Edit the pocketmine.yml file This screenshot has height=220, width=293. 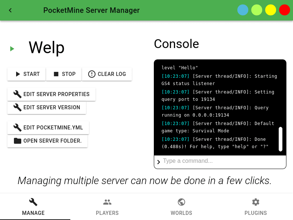pos(48,128)
